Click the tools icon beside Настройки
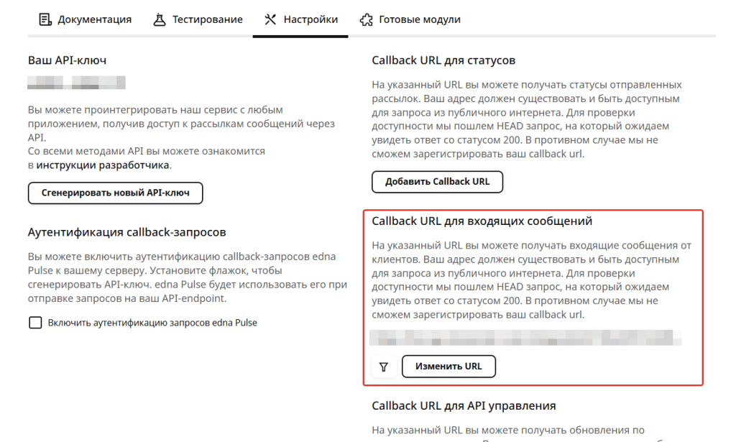The width and height of the screenshot is (736, 442). click(x=270, y=19)
